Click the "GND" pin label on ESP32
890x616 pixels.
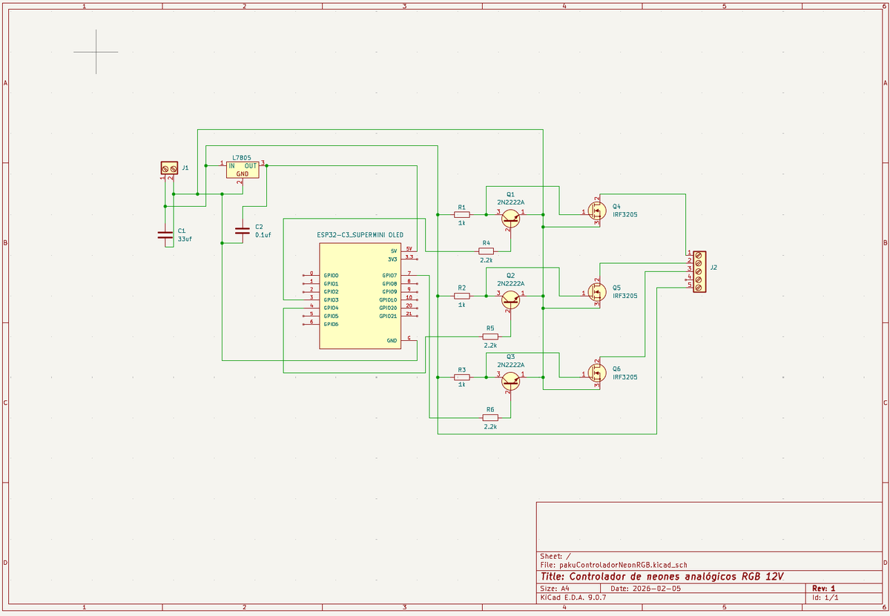(392, 340)
